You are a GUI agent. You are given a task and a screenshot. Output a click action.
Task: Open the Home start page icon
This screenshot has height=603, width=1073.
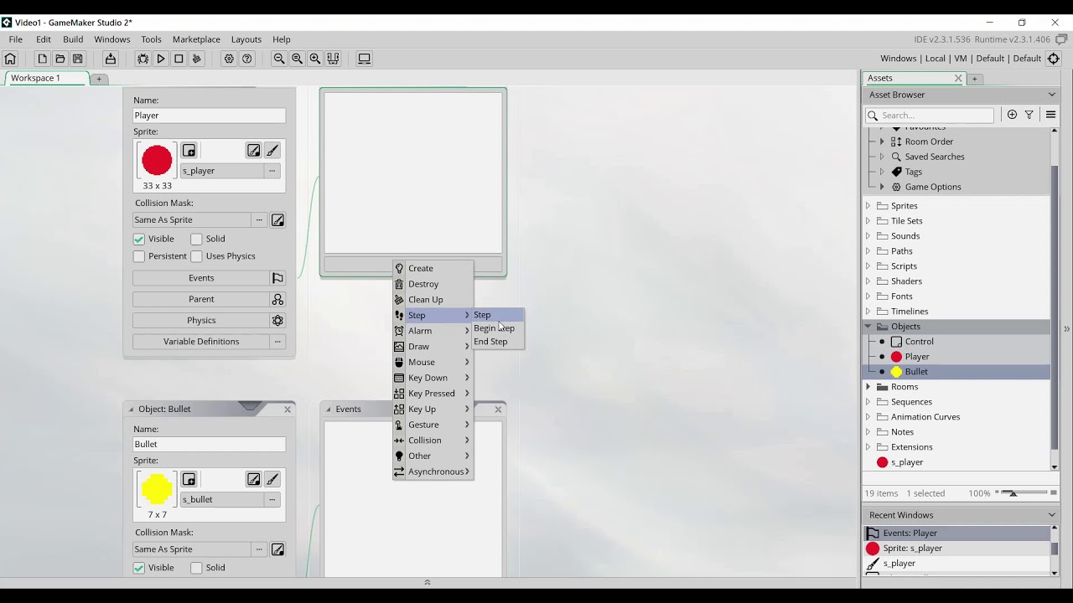coord(10,59)
